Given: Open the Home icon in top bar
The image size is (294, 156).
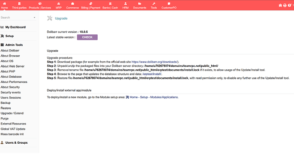Looking at the screenshot, I should point(4,3).
